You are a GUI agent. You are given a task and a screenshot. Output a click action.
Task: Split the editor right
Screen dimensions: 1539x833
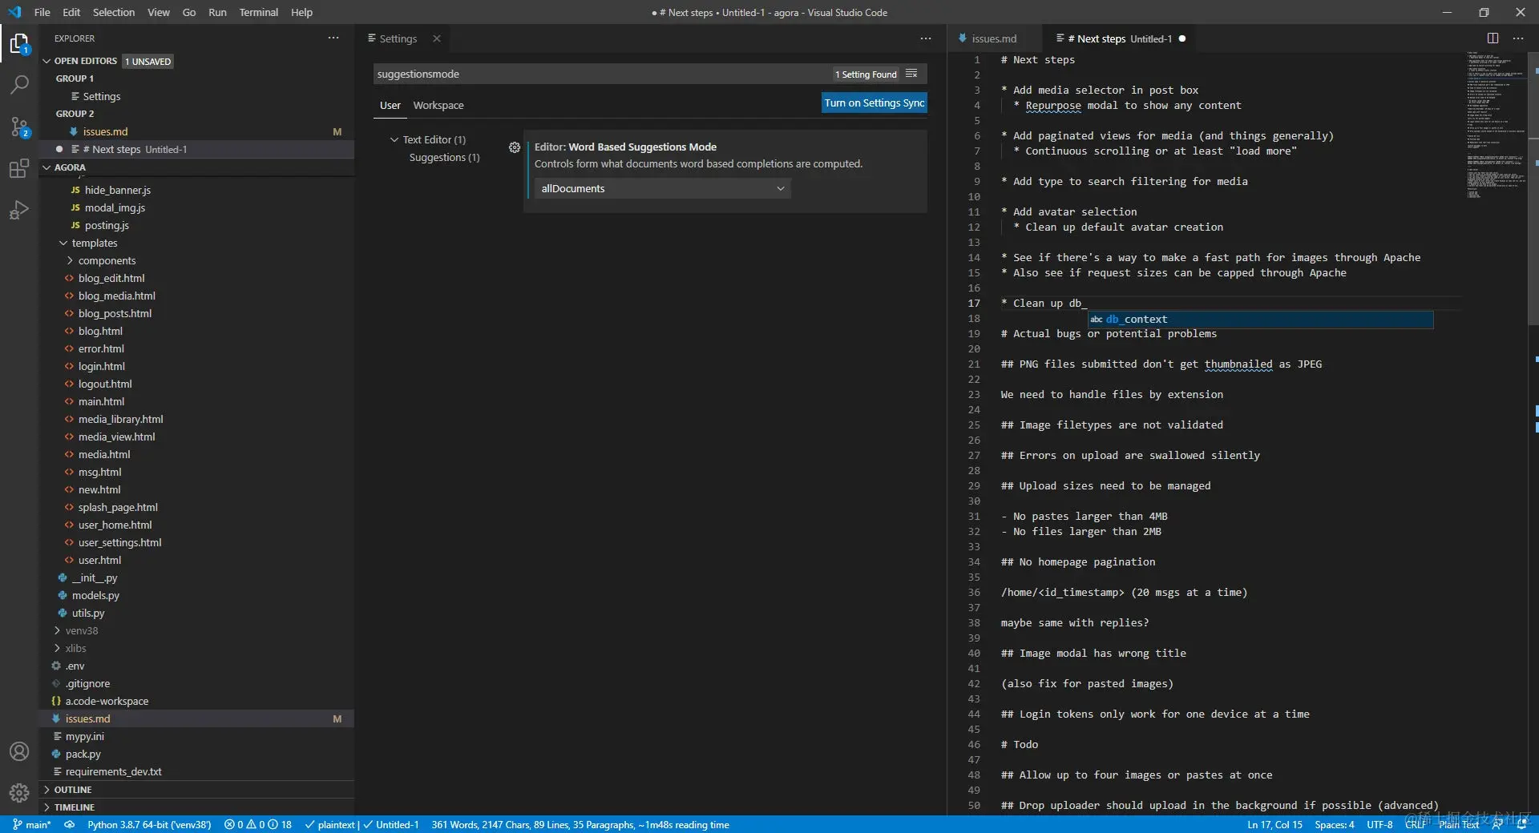pyautogui.click(x=1493, y=38)
